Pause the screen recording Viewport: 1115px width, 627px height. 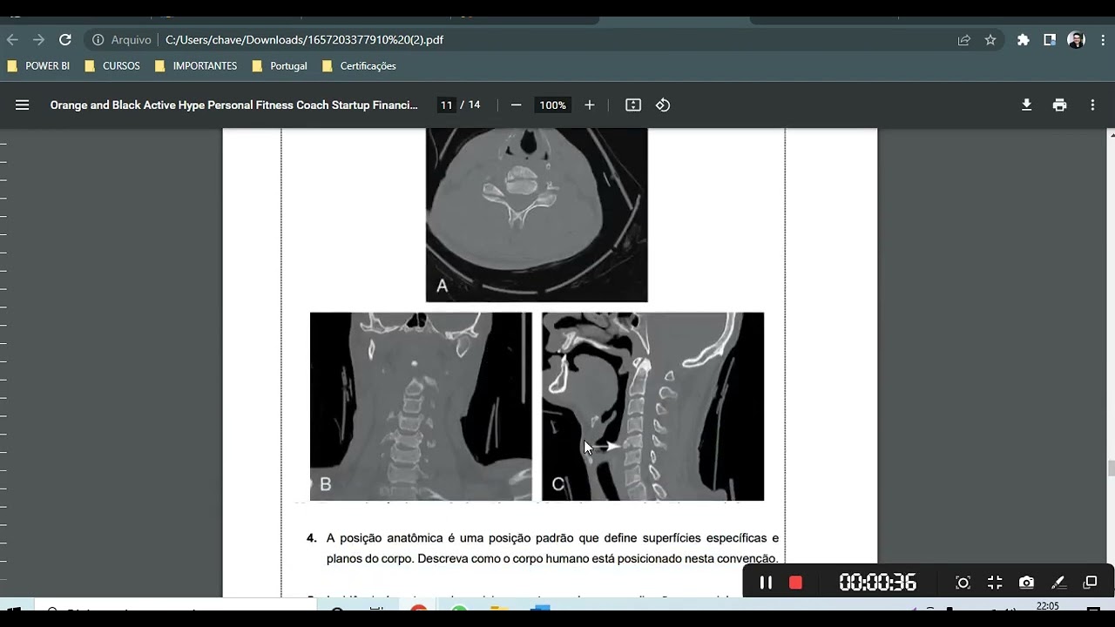(x=766, y=583)
